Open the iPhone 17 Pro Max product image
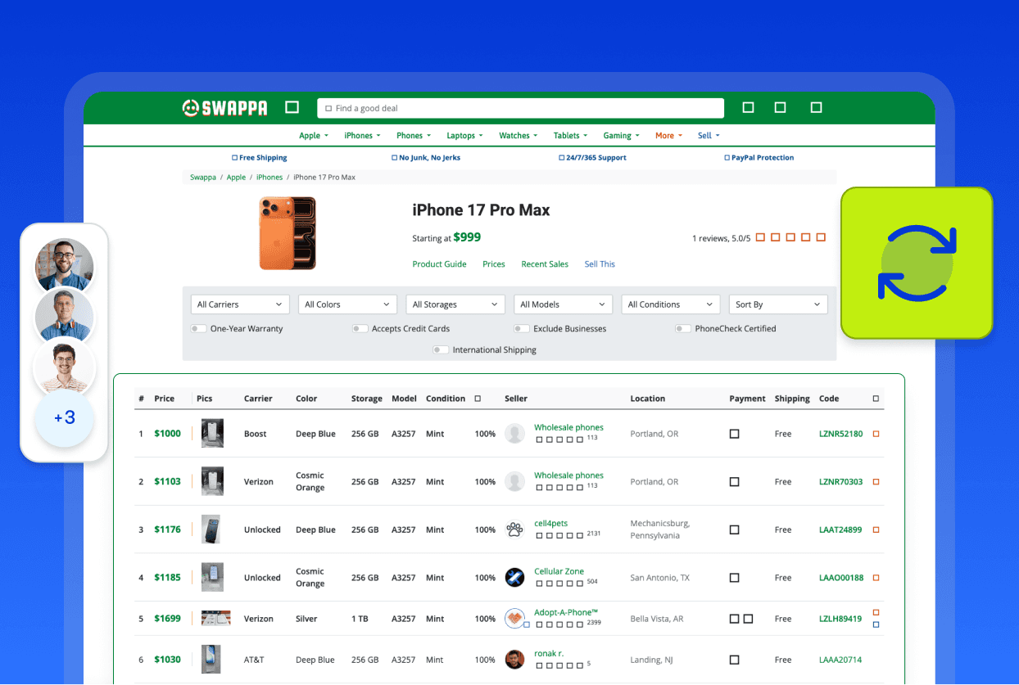This screenshot has width=1019, height=685. [288, 233]
